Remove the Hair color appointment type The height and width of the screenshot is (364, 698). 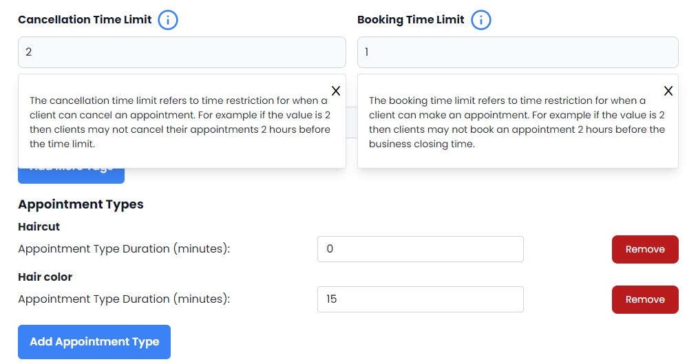coord(644,299)
